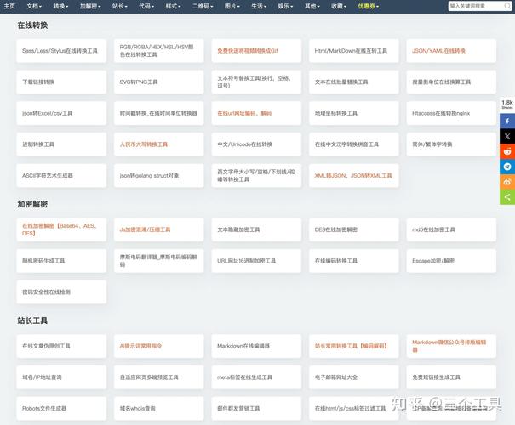Open the 其他 navigation menu

click(x=312, y=6)
